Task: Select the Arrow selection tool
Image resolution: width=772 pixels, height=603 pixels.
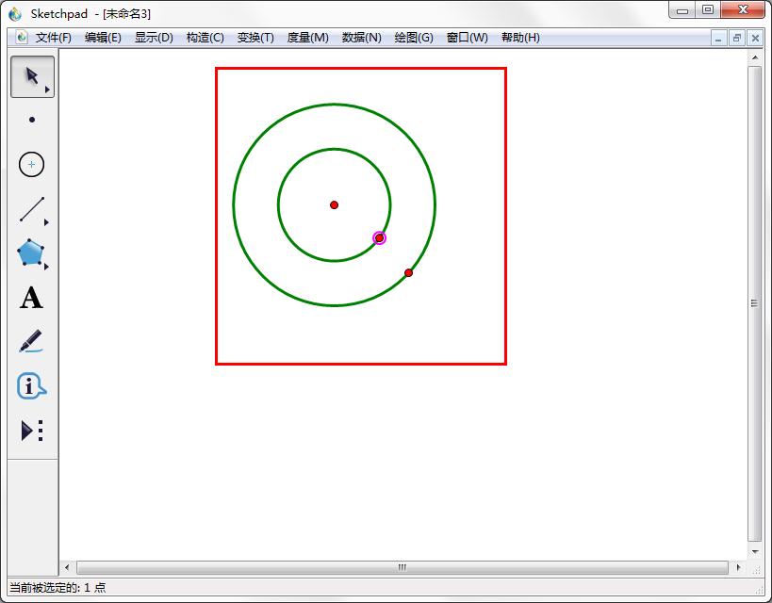Action: coord(32,76)
